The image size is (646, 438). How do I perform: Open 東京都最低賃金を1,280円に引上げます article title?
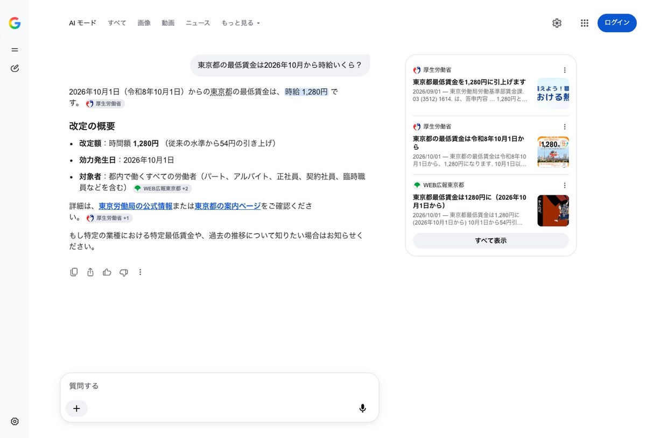click(469, 82)
